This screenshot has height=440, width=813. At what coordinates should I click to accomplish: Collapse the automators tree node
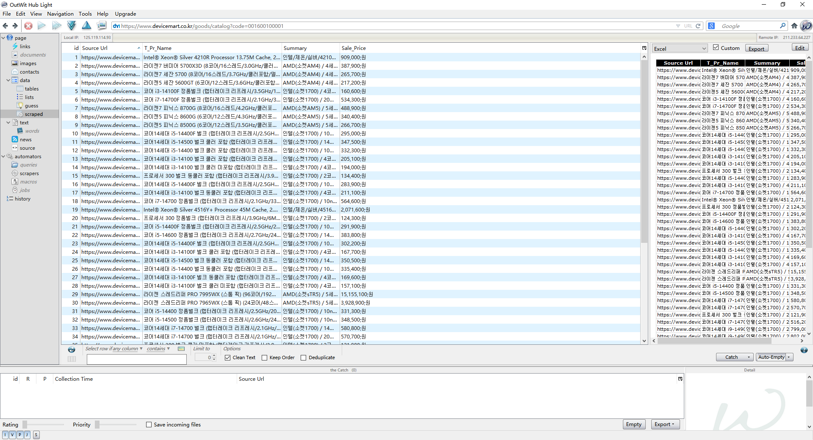click(x=3, y=156)
